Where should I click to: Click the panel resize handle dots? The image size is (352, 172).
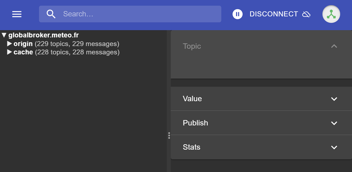click(x=169, y=135)
